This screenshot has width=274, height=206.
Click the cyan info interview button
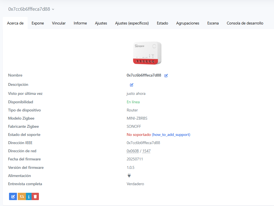pyautogui.click(x=28, y=196)
